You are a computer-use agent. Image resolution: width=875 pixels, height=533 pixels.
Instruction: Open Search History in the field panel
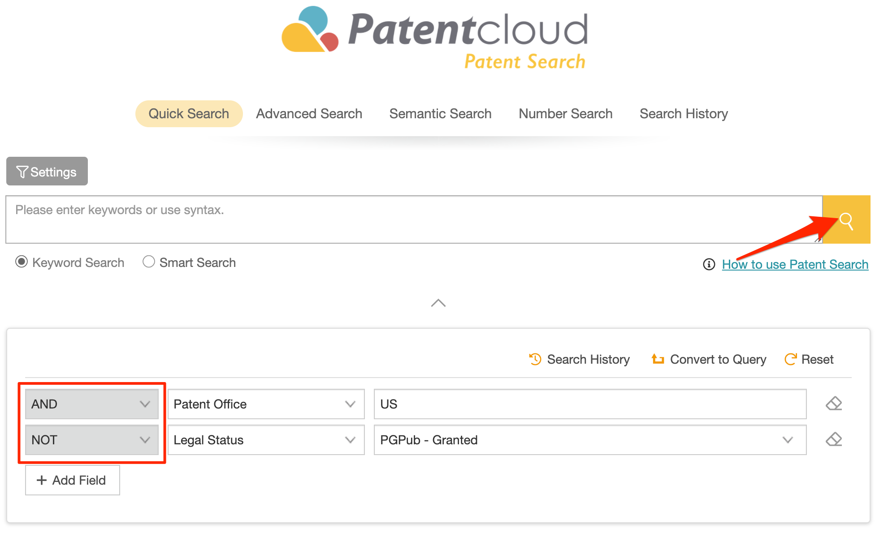(580, 359)
